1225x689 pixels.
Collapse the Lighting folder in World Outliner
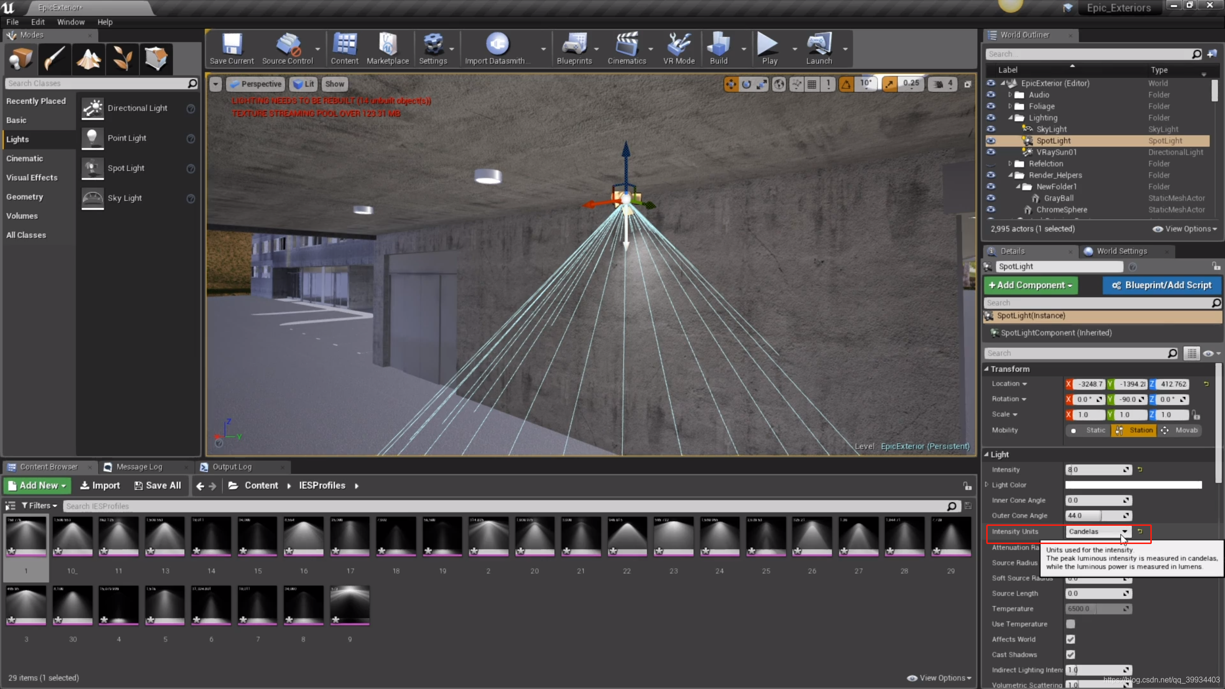tap(1011, 118)
